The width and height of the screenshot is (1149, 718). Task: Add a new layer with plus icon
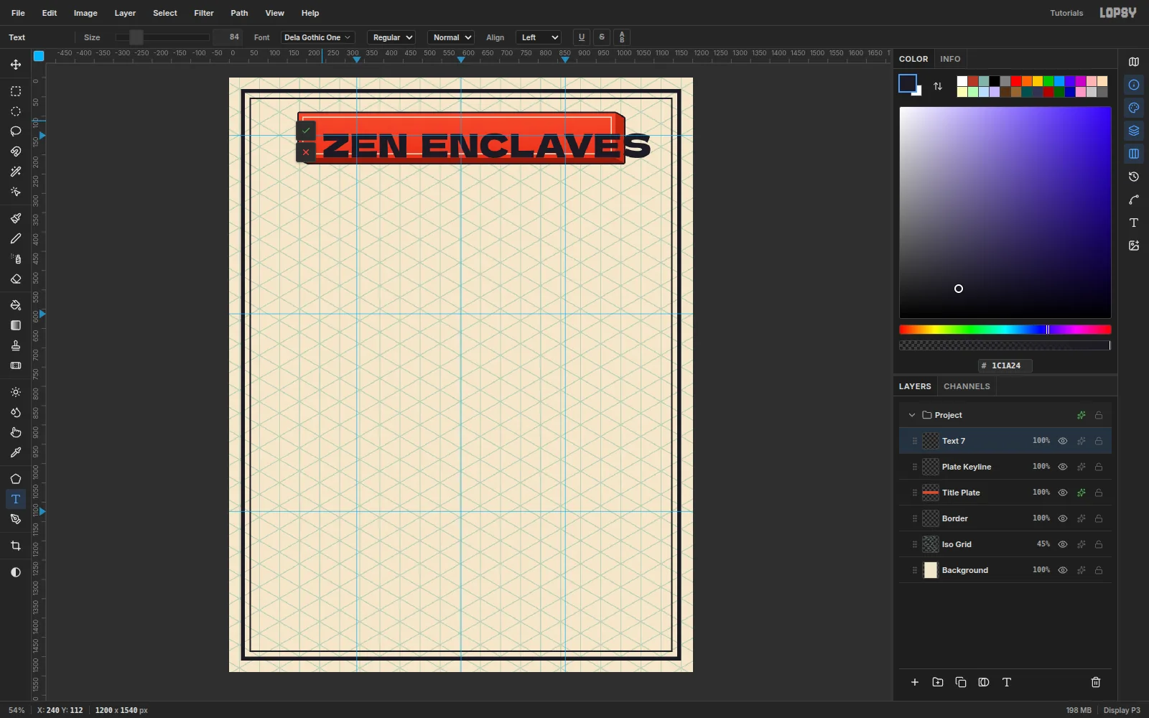[915, 682]
